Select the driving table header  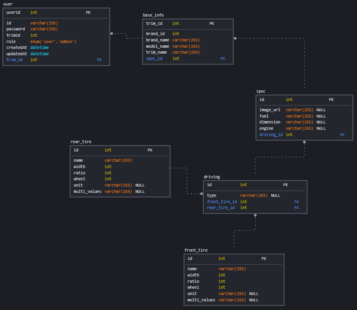212,177
